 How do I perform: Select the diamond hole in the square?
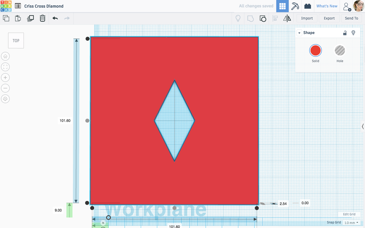[x=175, y=120]
